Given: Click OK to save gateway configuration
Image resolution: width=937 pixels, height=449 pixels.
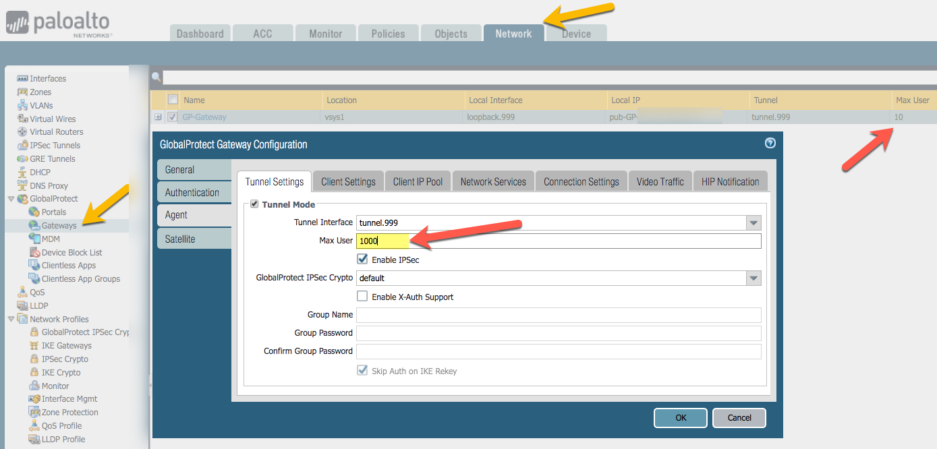Looking at the screenshot, I should coord(681,418).
